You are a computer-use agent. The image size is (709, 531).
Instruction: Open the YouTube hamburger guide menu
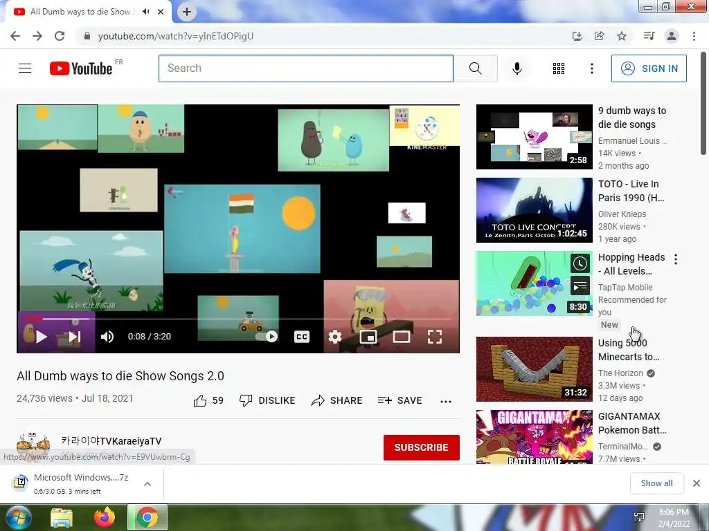click(x=25, y=68)
